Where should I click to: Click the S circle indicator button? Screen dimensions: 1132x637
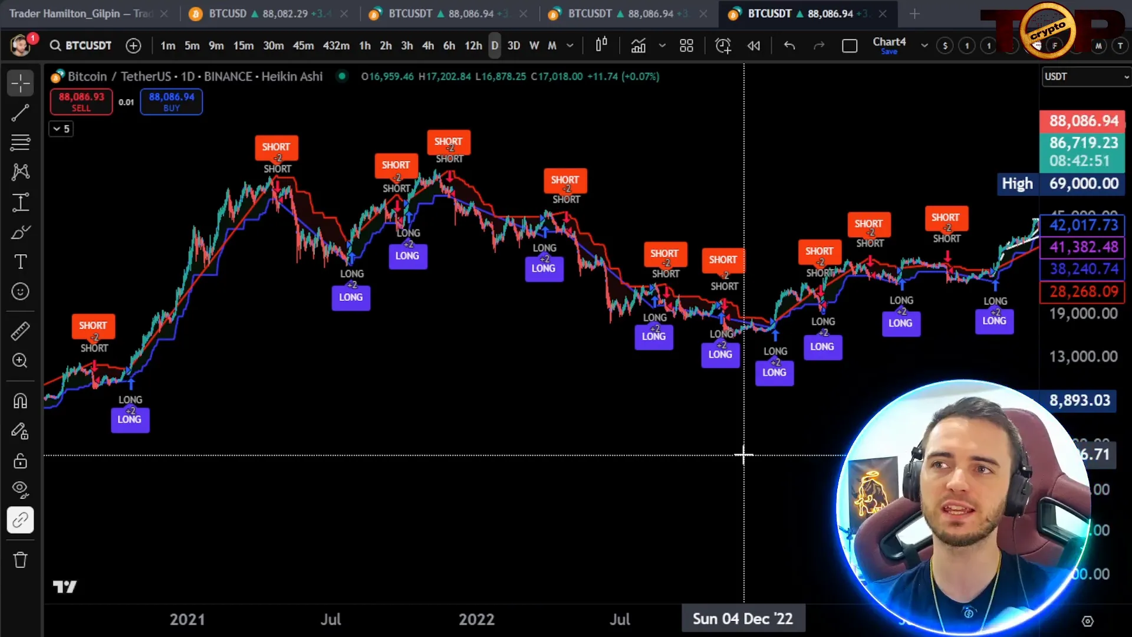point(945,45)
